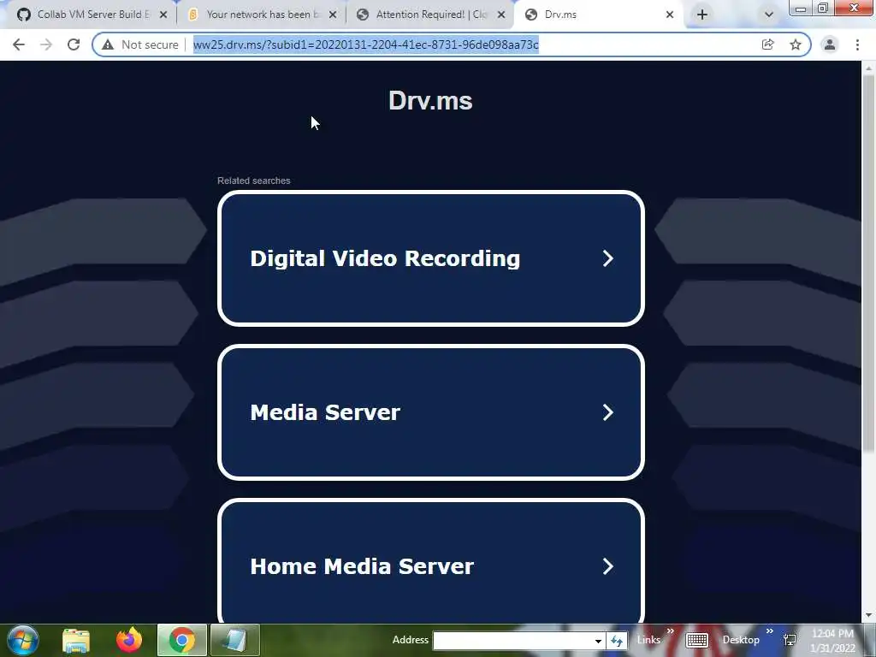Click the taskbar Address input field
This screenshot has width=876, height=657.
coord(513,641)
